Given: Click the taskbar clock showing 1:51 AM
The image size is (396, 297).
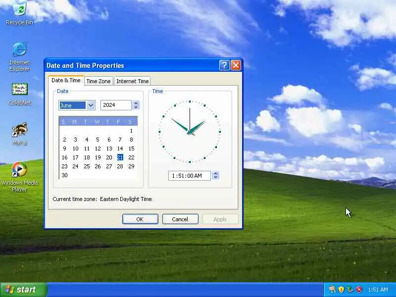Looking at the screenshot, I should [x=378, y=290].
